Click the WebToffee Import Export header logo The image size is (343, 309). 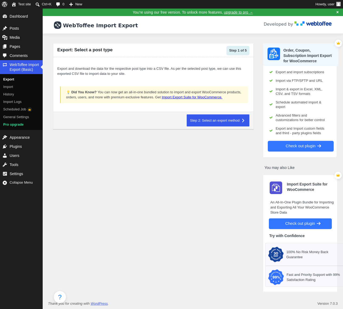pyautogui.click(x=57, y=25)
